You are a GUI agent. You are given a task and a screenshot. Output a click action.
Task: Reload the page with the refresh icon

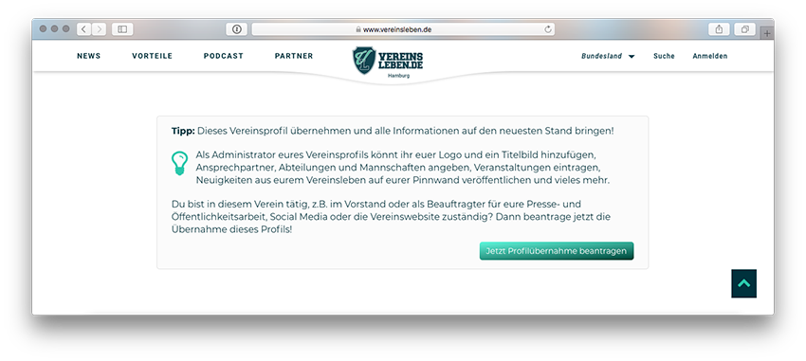coord(548,29)
